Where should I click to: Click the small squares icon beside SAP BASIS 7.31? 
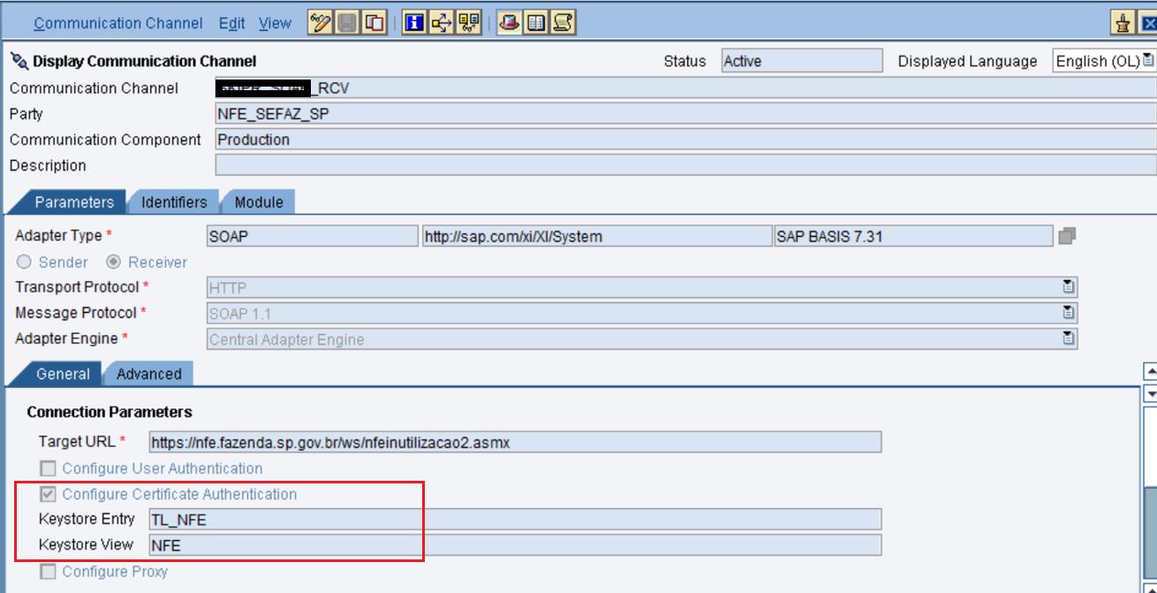click(1067, 236)
